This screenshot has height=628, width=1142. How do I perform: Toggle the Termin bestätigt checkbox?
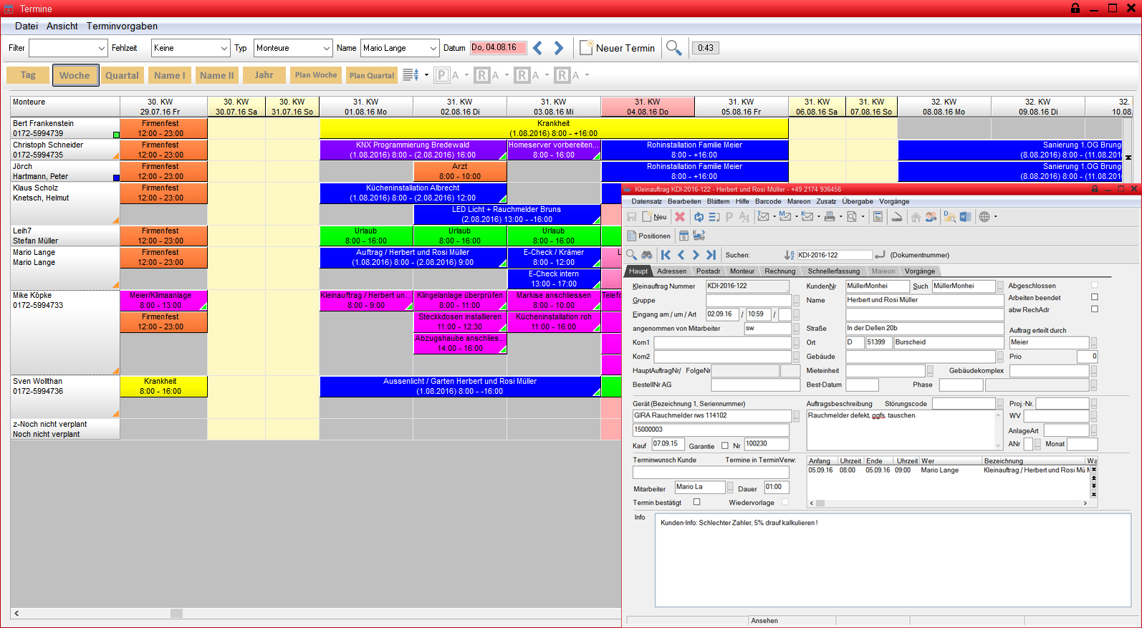pyautogui.click(x=696, y=502)
